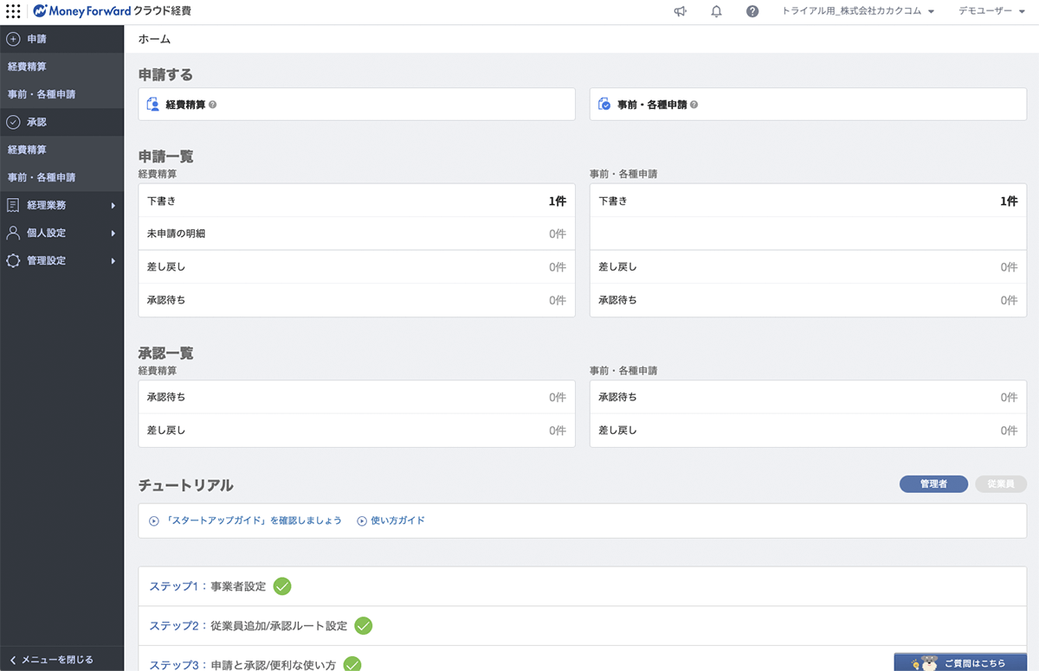Click play icon beside 使い方ガイド link
The image size is (1039, 671).
(362, 521)
